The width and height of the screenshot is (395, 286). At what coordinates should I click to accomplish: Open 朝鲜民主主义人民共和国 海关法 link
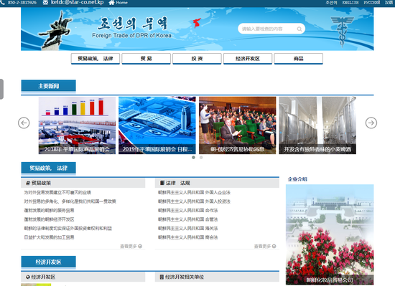(187, 228)
